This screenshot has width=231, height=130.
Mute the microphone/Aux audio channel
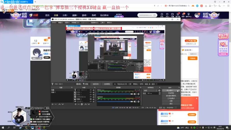[135, 94]
